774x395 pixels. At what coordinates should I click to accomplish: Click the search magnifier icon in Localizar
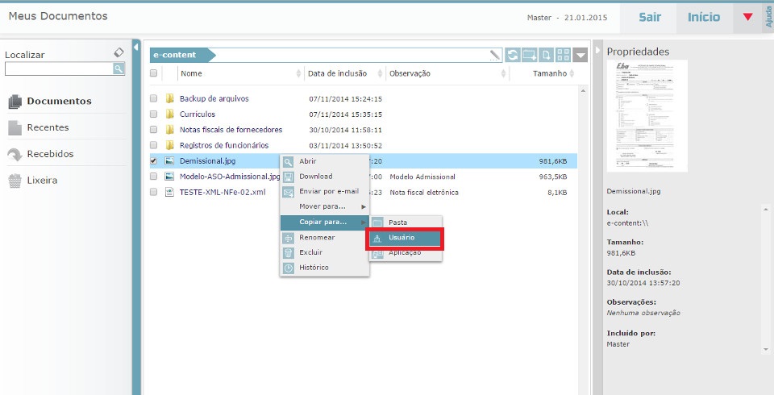[x=119, y=69]
